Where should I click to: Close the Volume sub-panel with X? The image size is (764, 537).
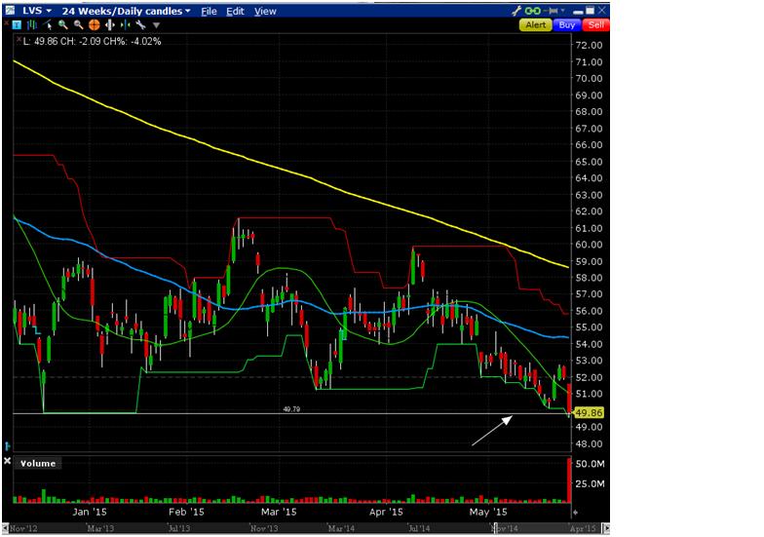[8, 463]
